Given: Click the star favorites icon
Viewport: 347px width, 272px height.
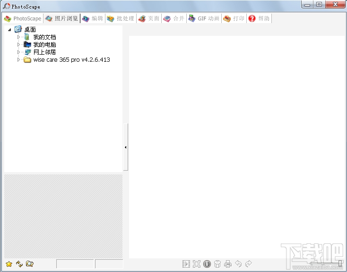Looking at the screenshot, I should tap(9, 264).
